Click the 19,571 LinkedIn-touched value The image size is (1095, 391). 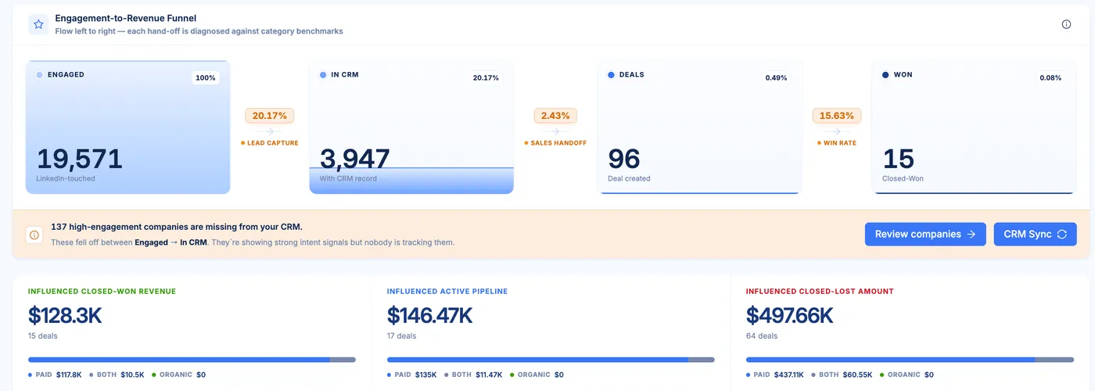click(x=80, y=159)
